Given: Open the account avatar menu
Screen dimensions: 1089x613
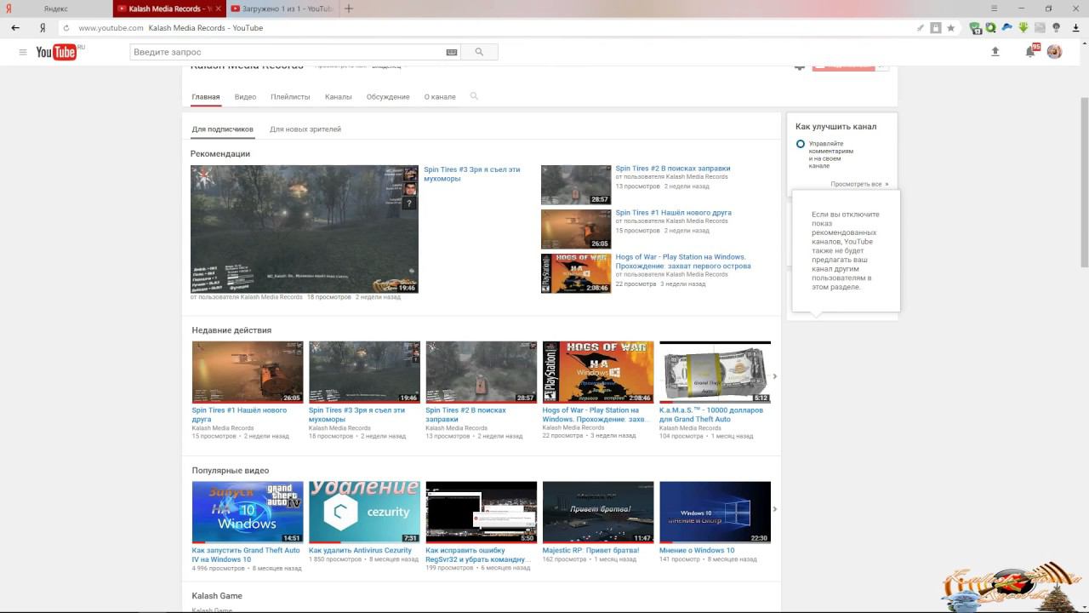Looking at the screenshot, I should (1054, 52).
